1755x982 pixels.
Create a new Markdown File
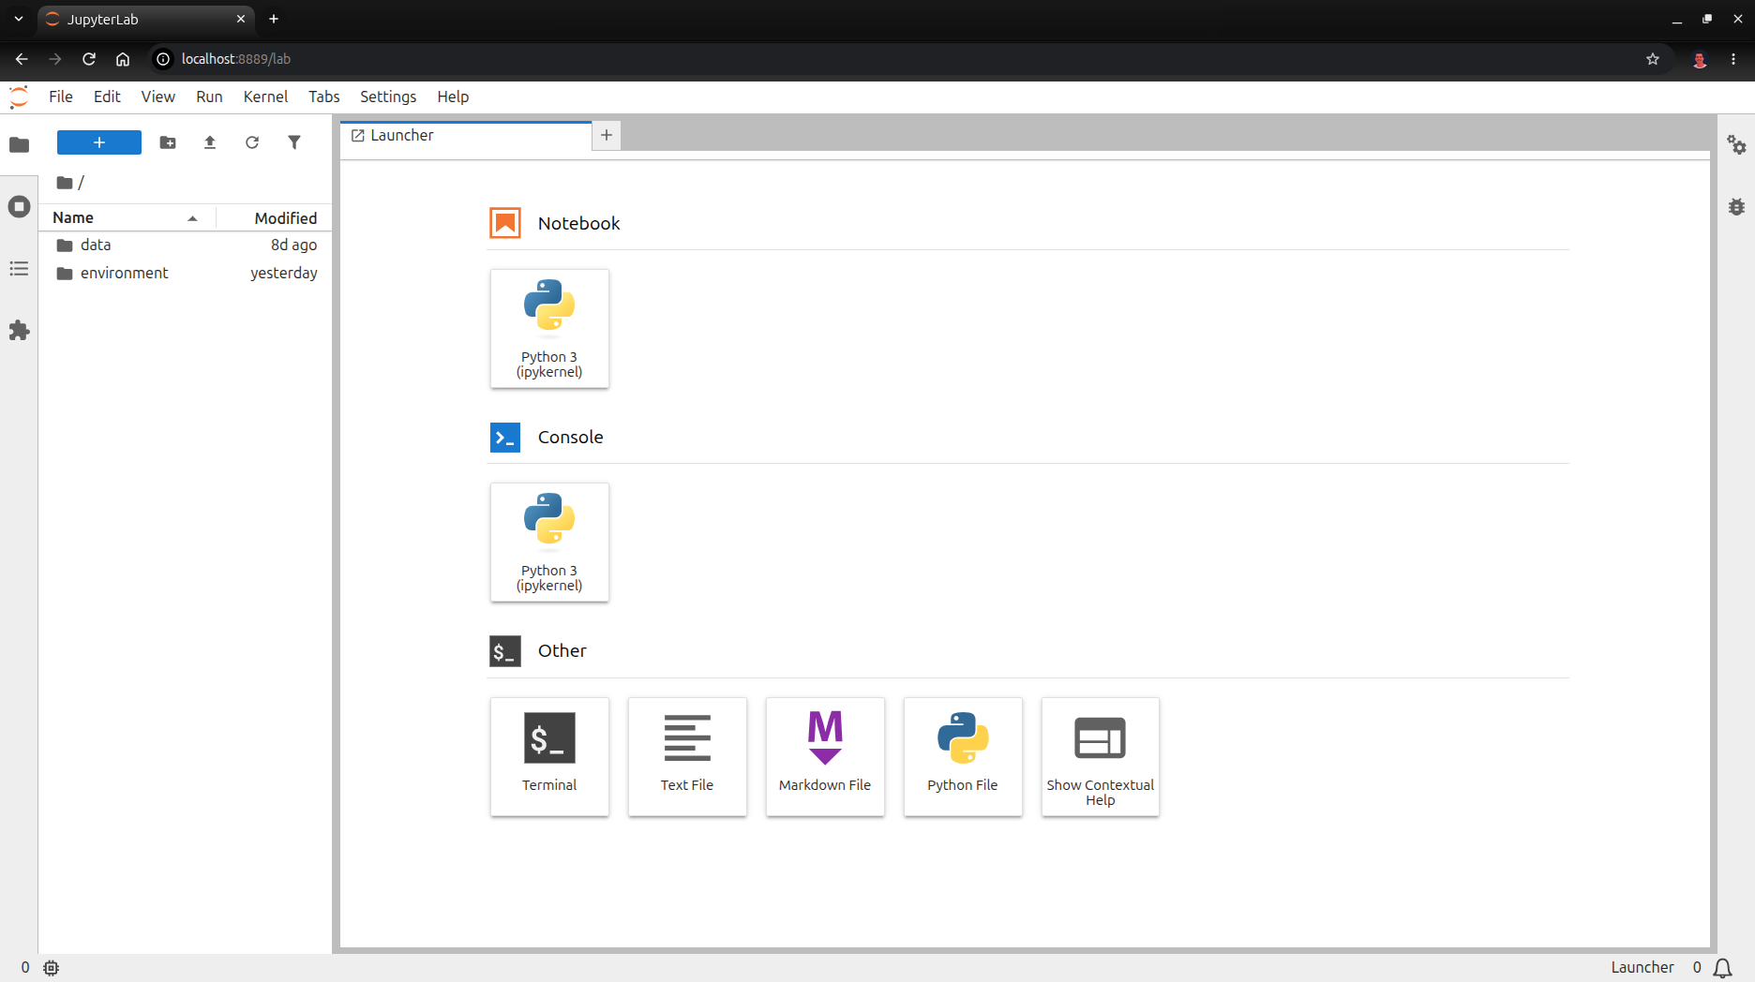[825, 757]
